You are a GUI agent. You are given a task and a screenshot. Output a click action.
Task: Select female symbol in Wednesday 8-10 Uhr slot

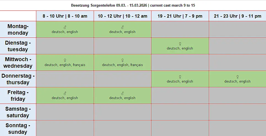(x=65, y=60)
